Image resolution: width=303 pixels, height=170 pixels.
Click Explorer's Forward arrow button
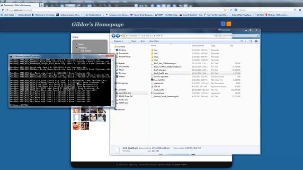point(118,36)
